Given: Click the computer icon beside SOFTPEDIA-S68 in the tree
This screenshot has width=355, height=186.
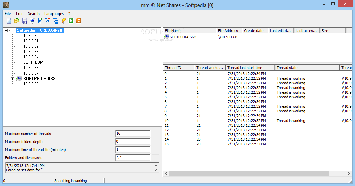Looking at the screenshot, I should point(19,79).
